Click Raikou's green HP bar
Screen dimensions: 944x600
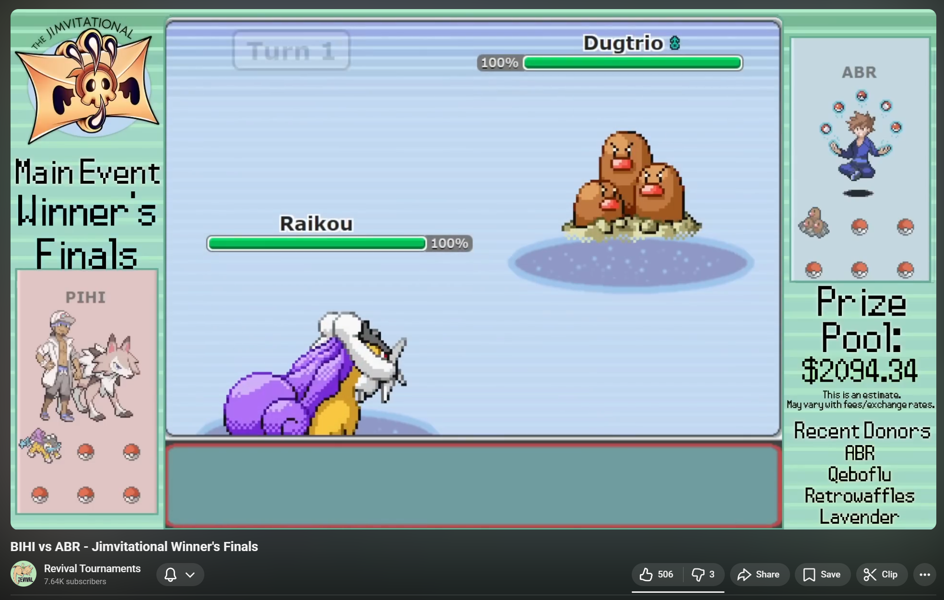(x=317, y=244)
